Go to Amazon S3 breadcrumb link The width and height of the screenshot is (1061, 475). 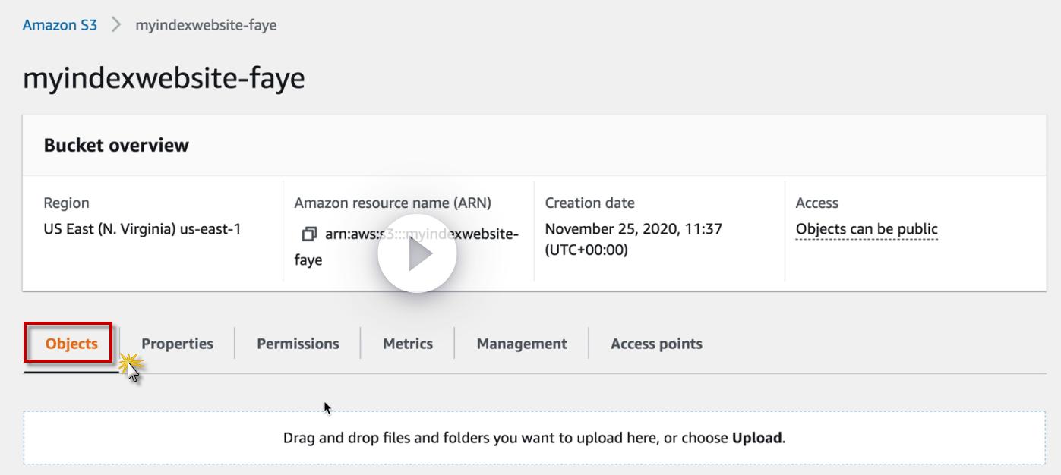[x=60, y=25]
